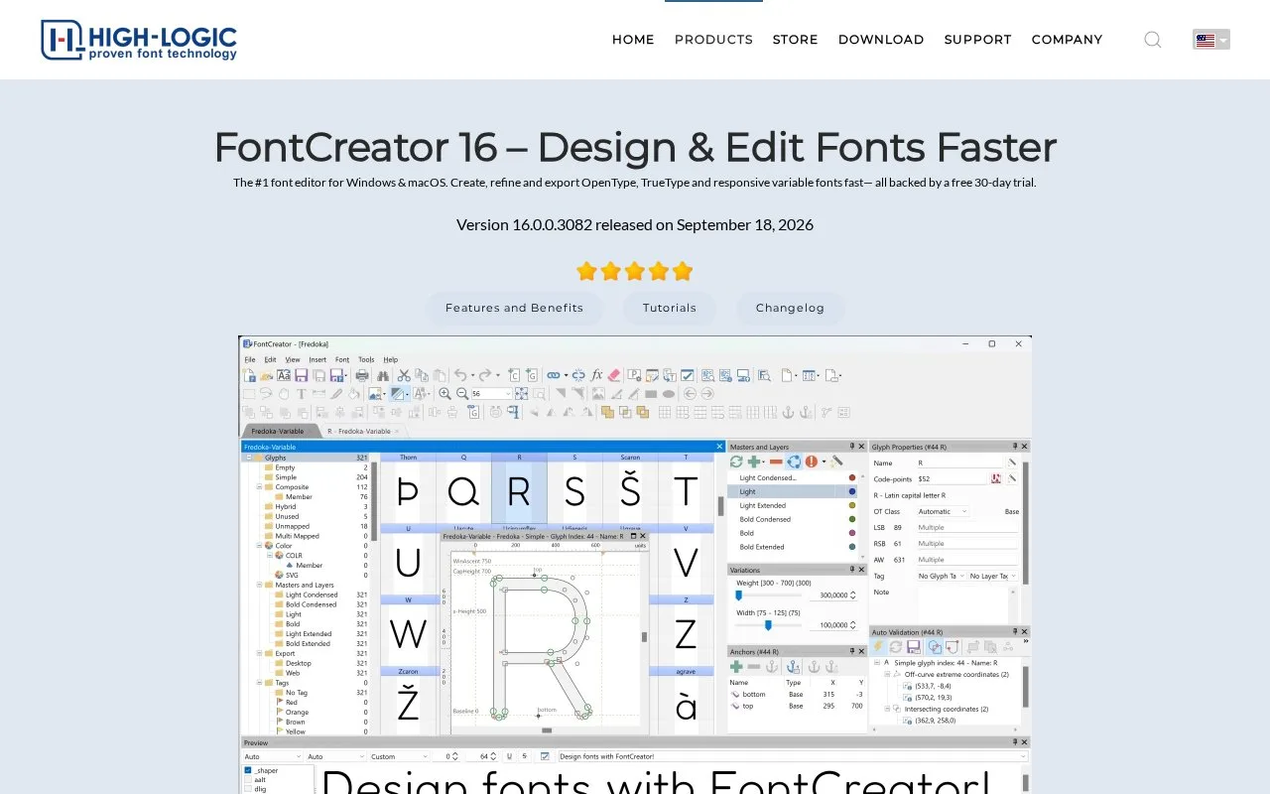Click the green refresh icon in Masters panel

click(x=736, y=462)
